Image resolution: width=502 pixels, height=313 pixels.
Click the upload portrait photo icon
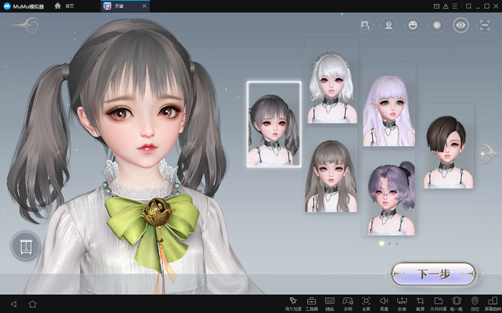click(365, 25)
